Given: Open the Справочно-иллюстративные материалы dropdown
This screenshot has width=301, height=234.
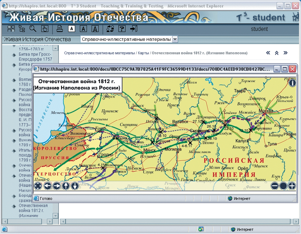Looking at the screenshot, I should click(175, 39).
